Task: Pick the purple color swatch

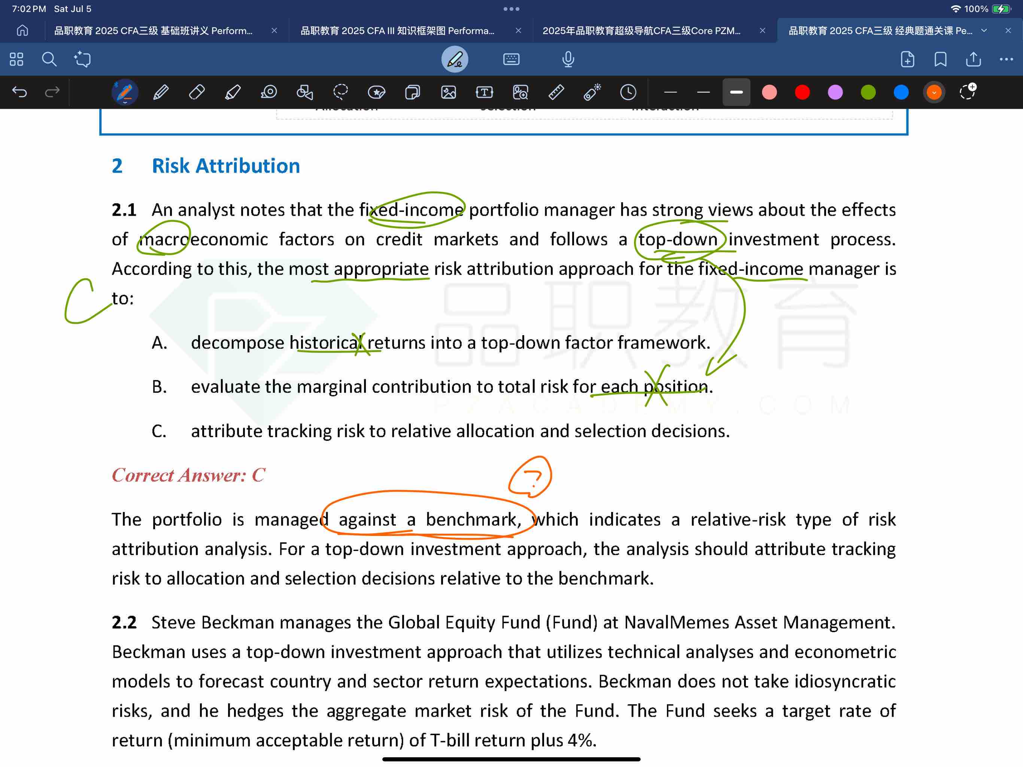Action: tap(835, 92)
